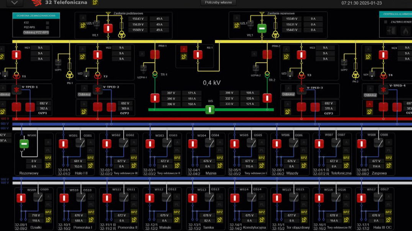Toggle the EZZ protection checkbox
The width and height of the screenshot is (412, 231).
click(47, 23)
